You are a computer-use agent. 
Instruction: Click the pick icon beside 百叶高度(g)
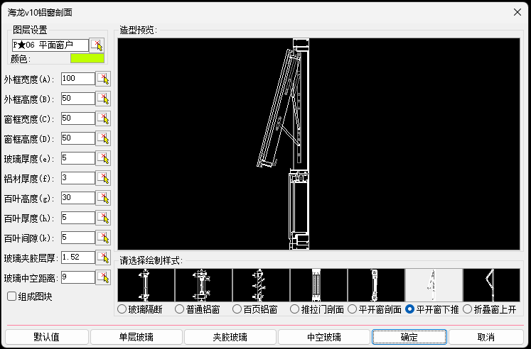click(x=104, y=198)
